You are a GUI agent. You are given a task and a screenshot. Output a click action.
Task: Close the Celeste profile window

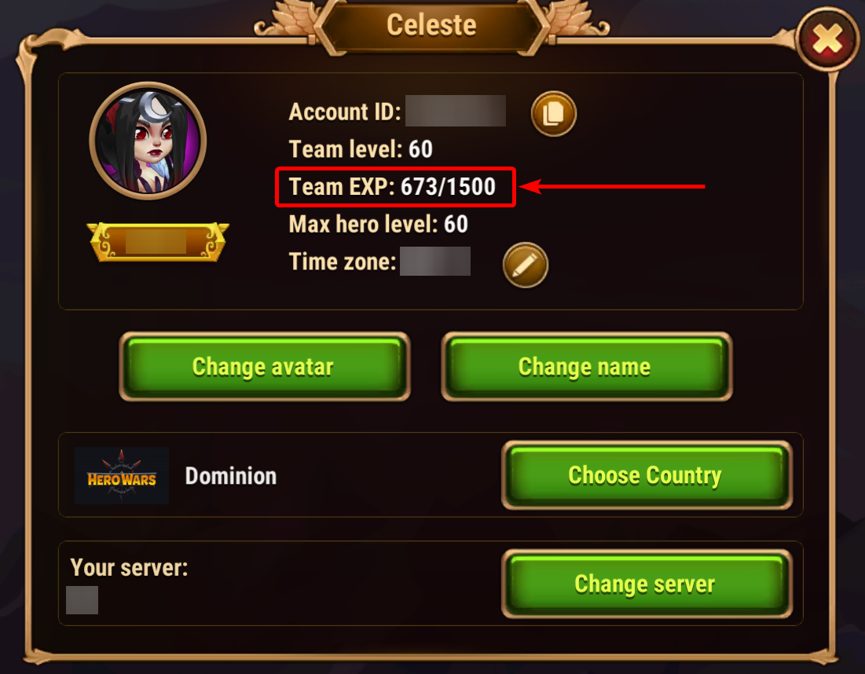pos(827,39)
